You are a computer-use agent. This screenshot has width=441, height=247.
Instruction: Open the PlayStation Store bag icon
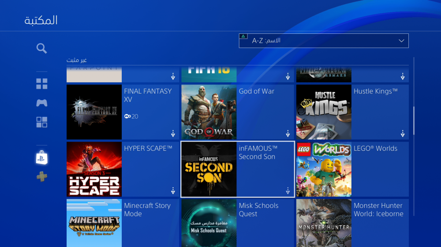(41, 158)
